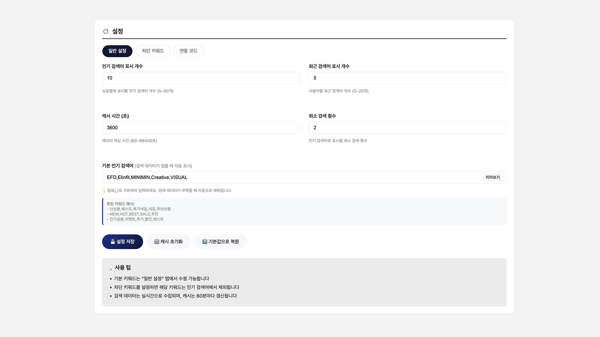The width and height of the screenshot is (600, 337).
Task: Click example line NEW,HOT,BEST,SALE,추천
Action: pos(134,214)
